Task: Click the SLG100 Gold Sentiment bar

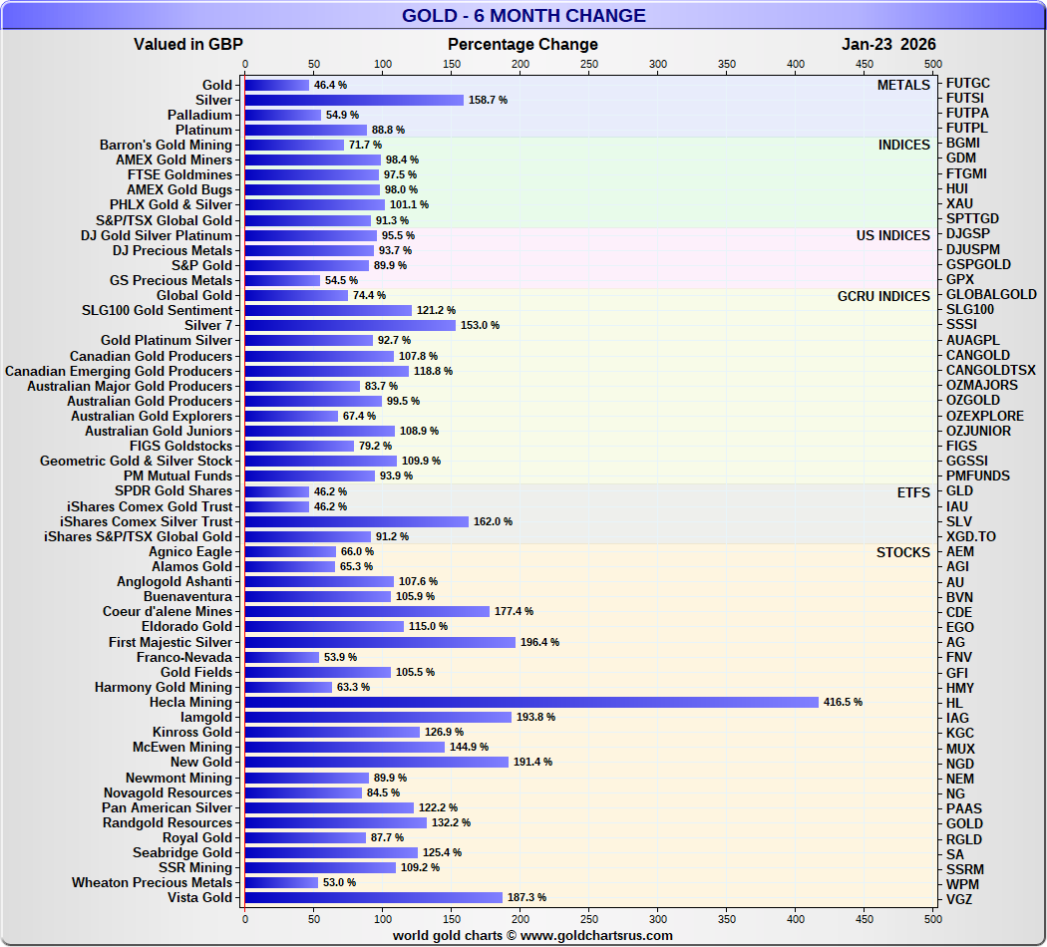Action: [x=328, y=310]
